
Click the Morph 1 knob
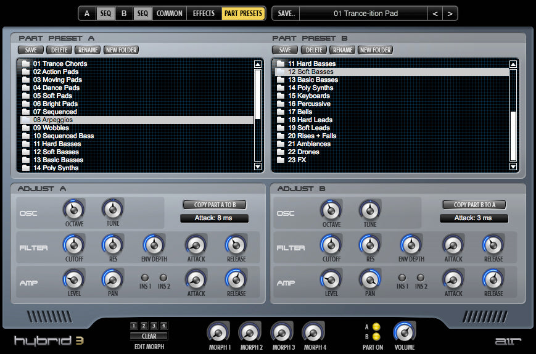(x=218, y=333)
